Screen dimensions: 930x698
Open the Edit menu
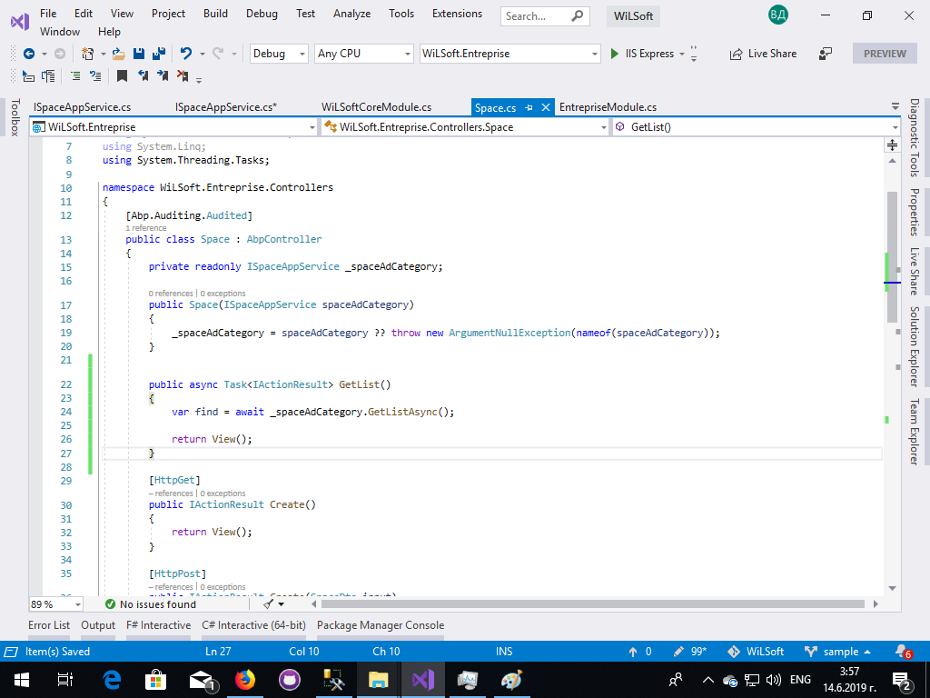click(83, 14)
